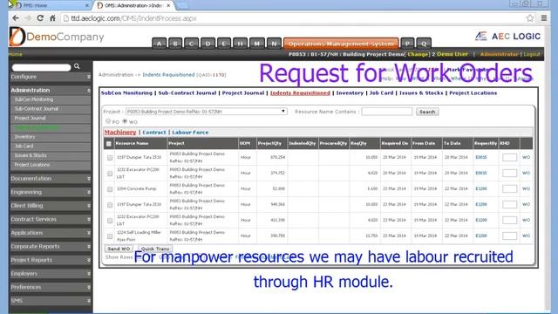The image size is (558, 314).
Task: Click the Search button
Action: 427,112
